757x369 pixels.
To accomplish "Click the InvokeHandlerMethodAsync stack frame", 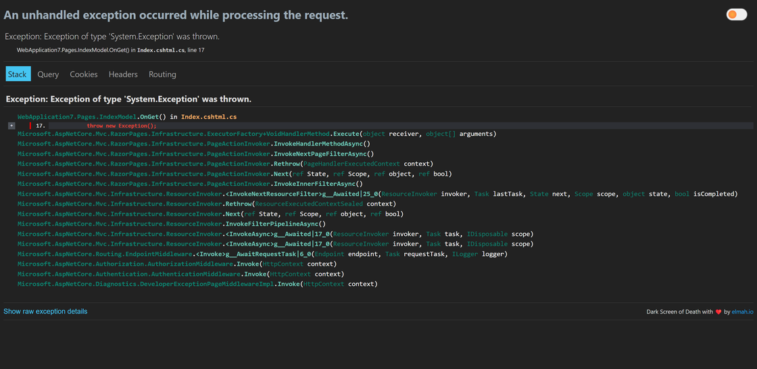I will click(193, 144).
